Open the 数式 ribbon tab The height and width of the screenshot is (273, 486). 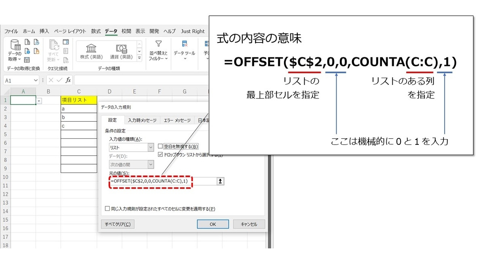point(96,31)
